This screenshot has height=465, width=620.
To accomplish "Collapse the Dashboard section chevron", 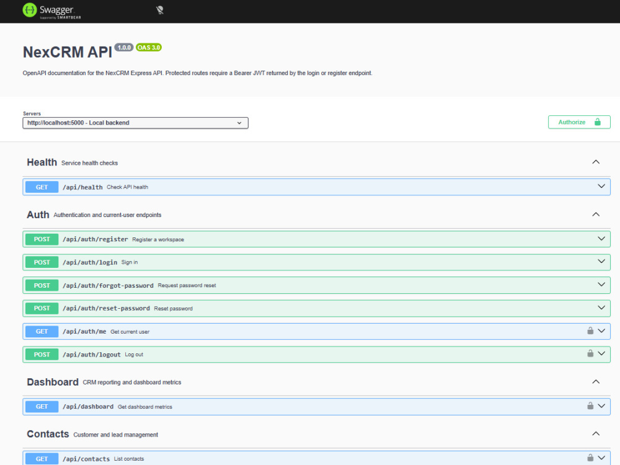I will [595, 381].
